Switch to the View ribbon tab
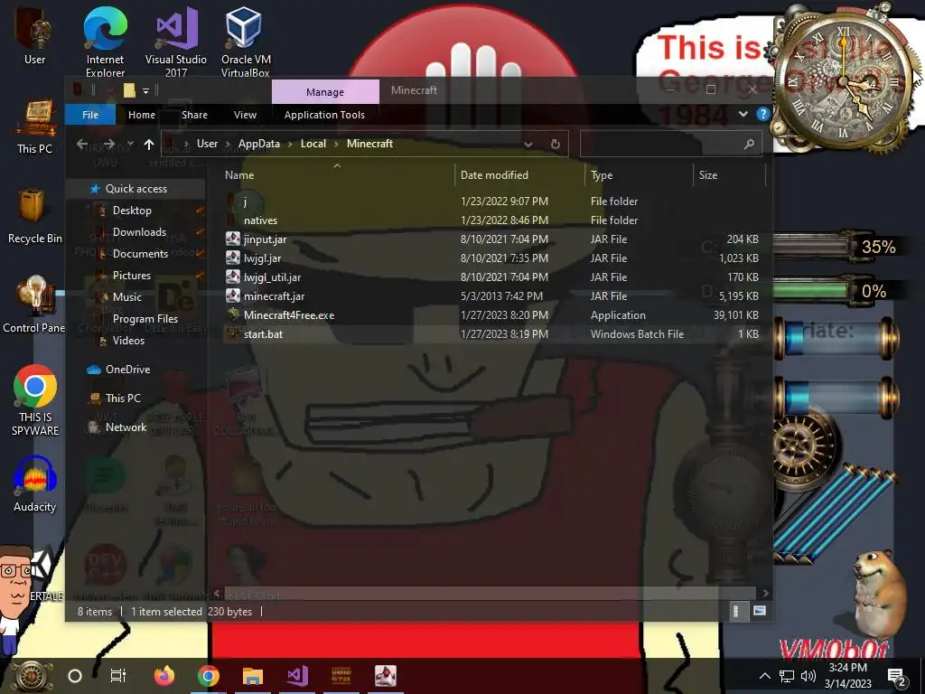Screen dimensions: 925x694 [246, 115]
